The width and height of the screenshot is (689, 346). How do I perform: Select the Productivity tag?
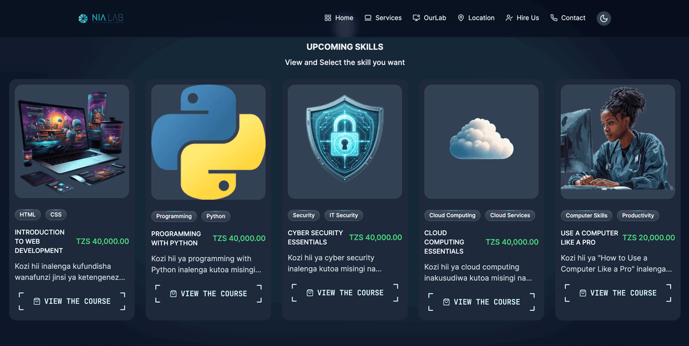638,215
